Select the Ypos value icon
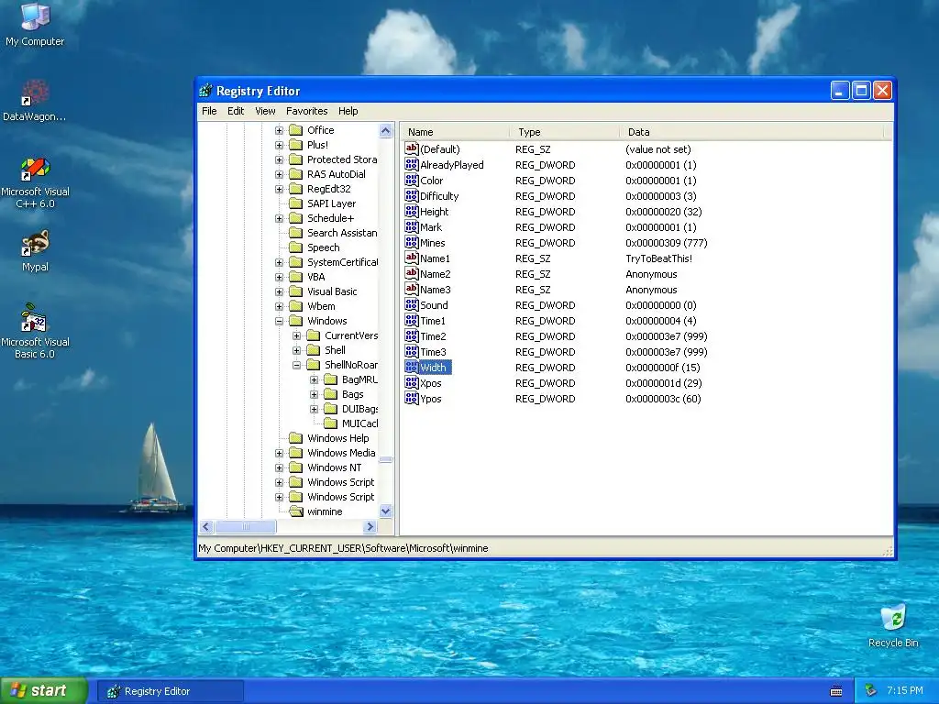Viewport: 939px width, 704px height. coord(412,398)
